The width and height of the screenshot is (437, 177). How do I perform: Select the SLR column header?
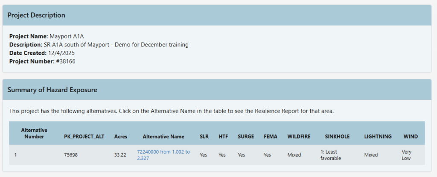tap(204, 136)
